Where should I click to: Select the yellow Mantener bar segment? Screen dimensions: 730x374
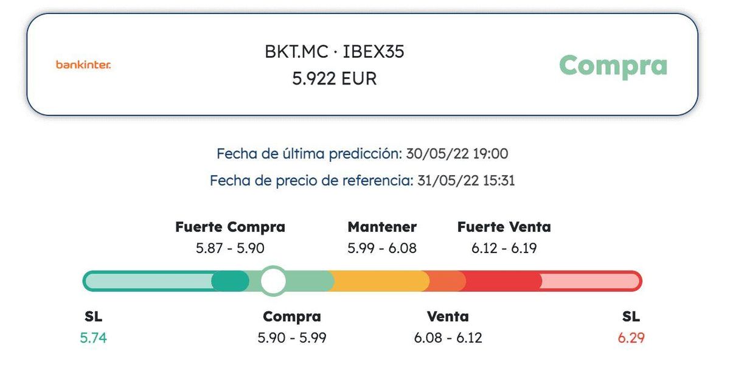coord(380,281)
